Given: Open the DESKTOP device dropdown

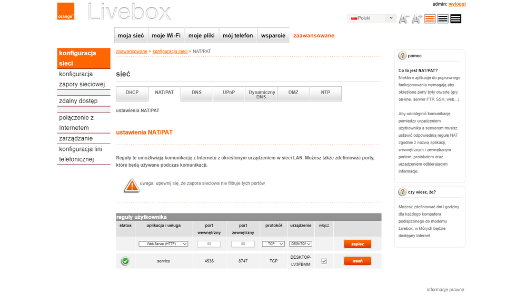Looking at the screenshot, I should coord(301,244).
